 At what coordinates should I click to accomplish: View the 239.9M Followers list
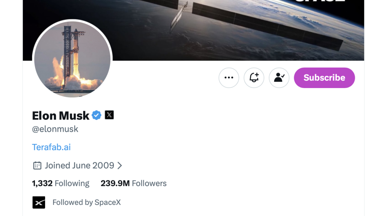pos(133,183)
